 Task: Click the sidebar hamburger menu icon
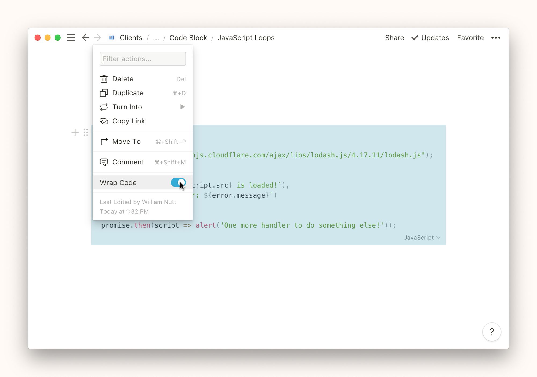(x=71, y=38)
